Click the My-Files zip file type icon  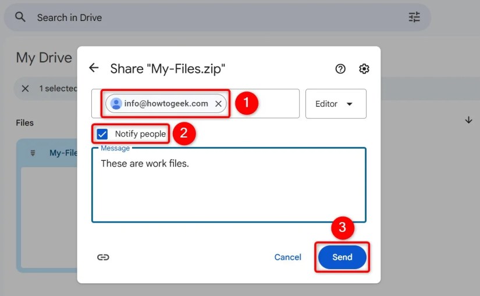click(x=33, y=153)
